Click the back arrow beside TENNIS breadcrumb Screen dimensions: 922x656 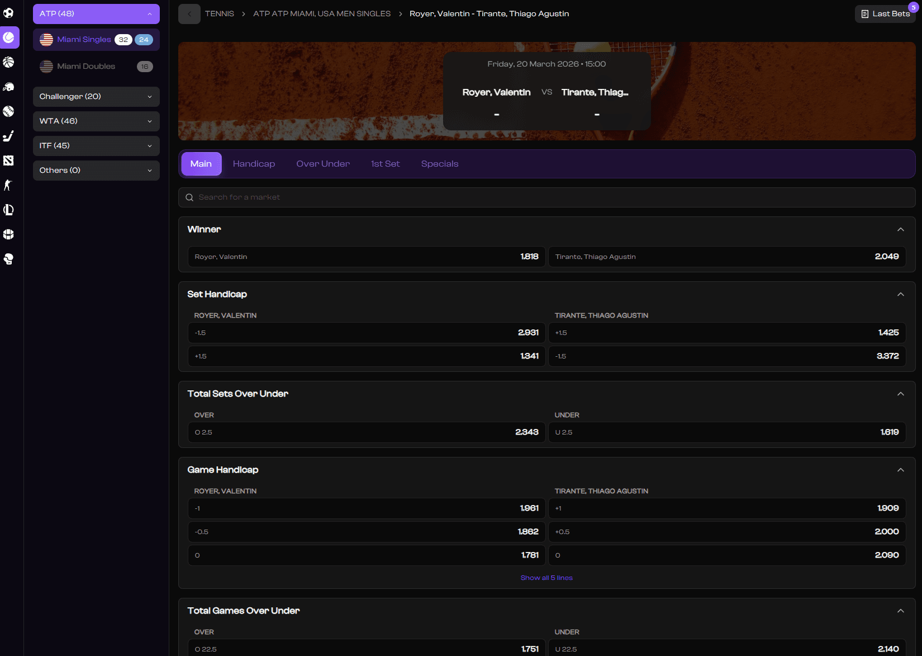[189, 14]
